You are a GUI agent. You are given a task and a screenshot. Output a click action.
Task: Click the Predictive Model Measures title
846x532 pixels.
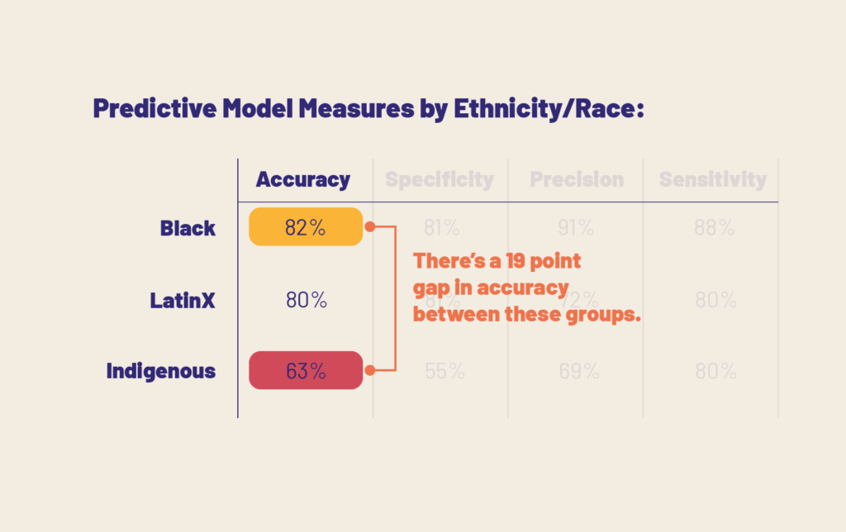coord(368,108)
